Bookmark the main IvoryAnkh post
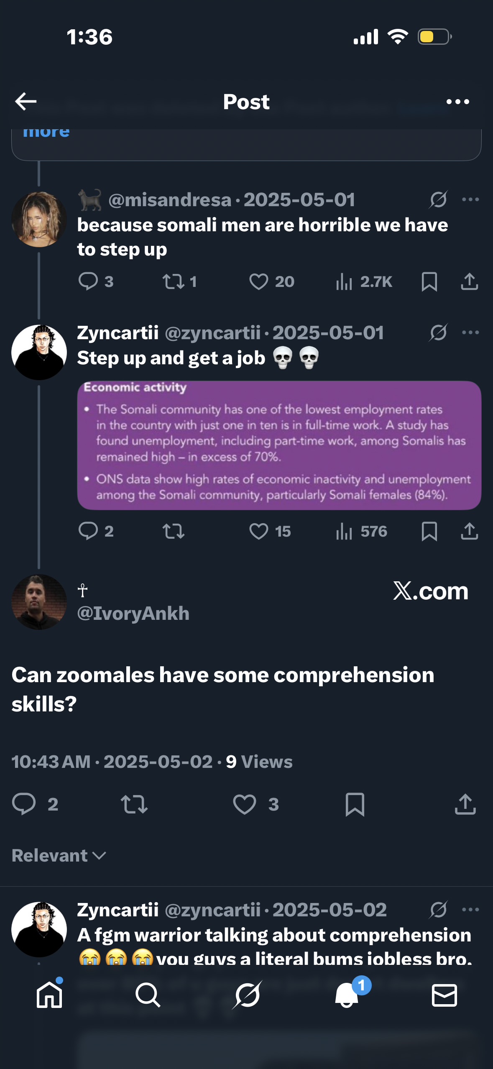493x1069 pixels. click(x=355, y=804)
